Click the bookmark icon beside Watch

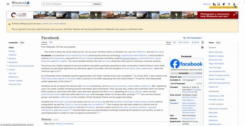[x=203, y=42]
